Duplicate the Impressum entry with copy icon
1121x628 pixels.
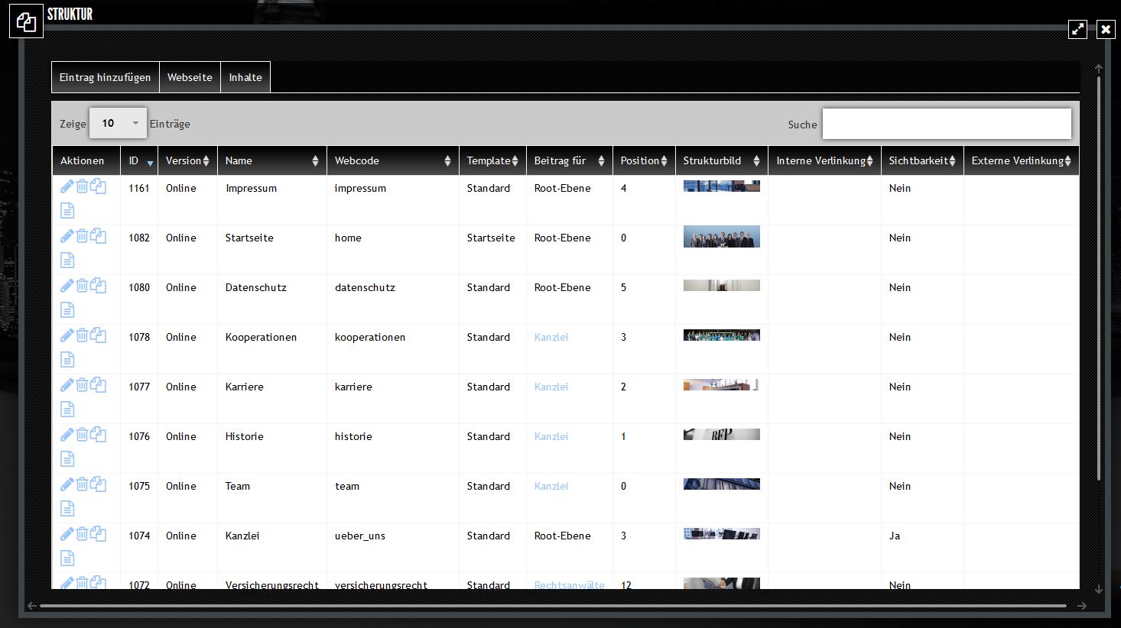[x=98, y=186]
